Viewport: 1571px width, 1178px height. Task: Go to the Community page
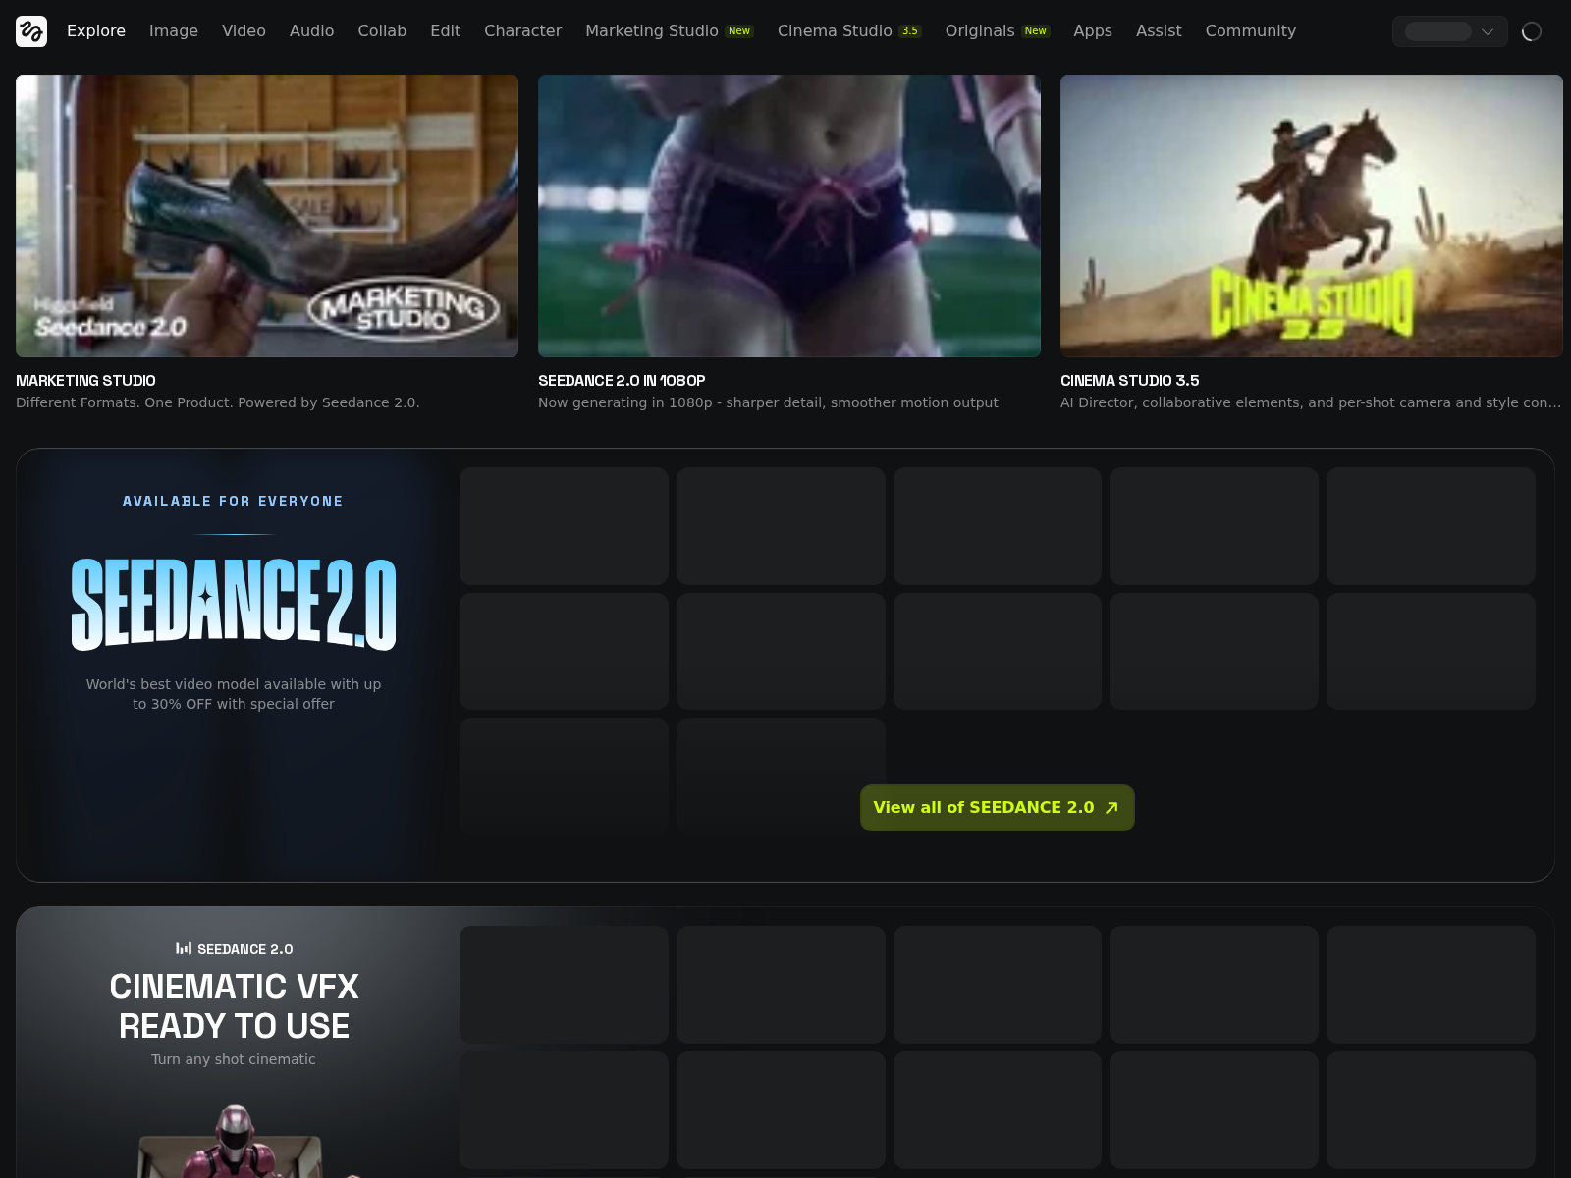(x=1250, y=31)
